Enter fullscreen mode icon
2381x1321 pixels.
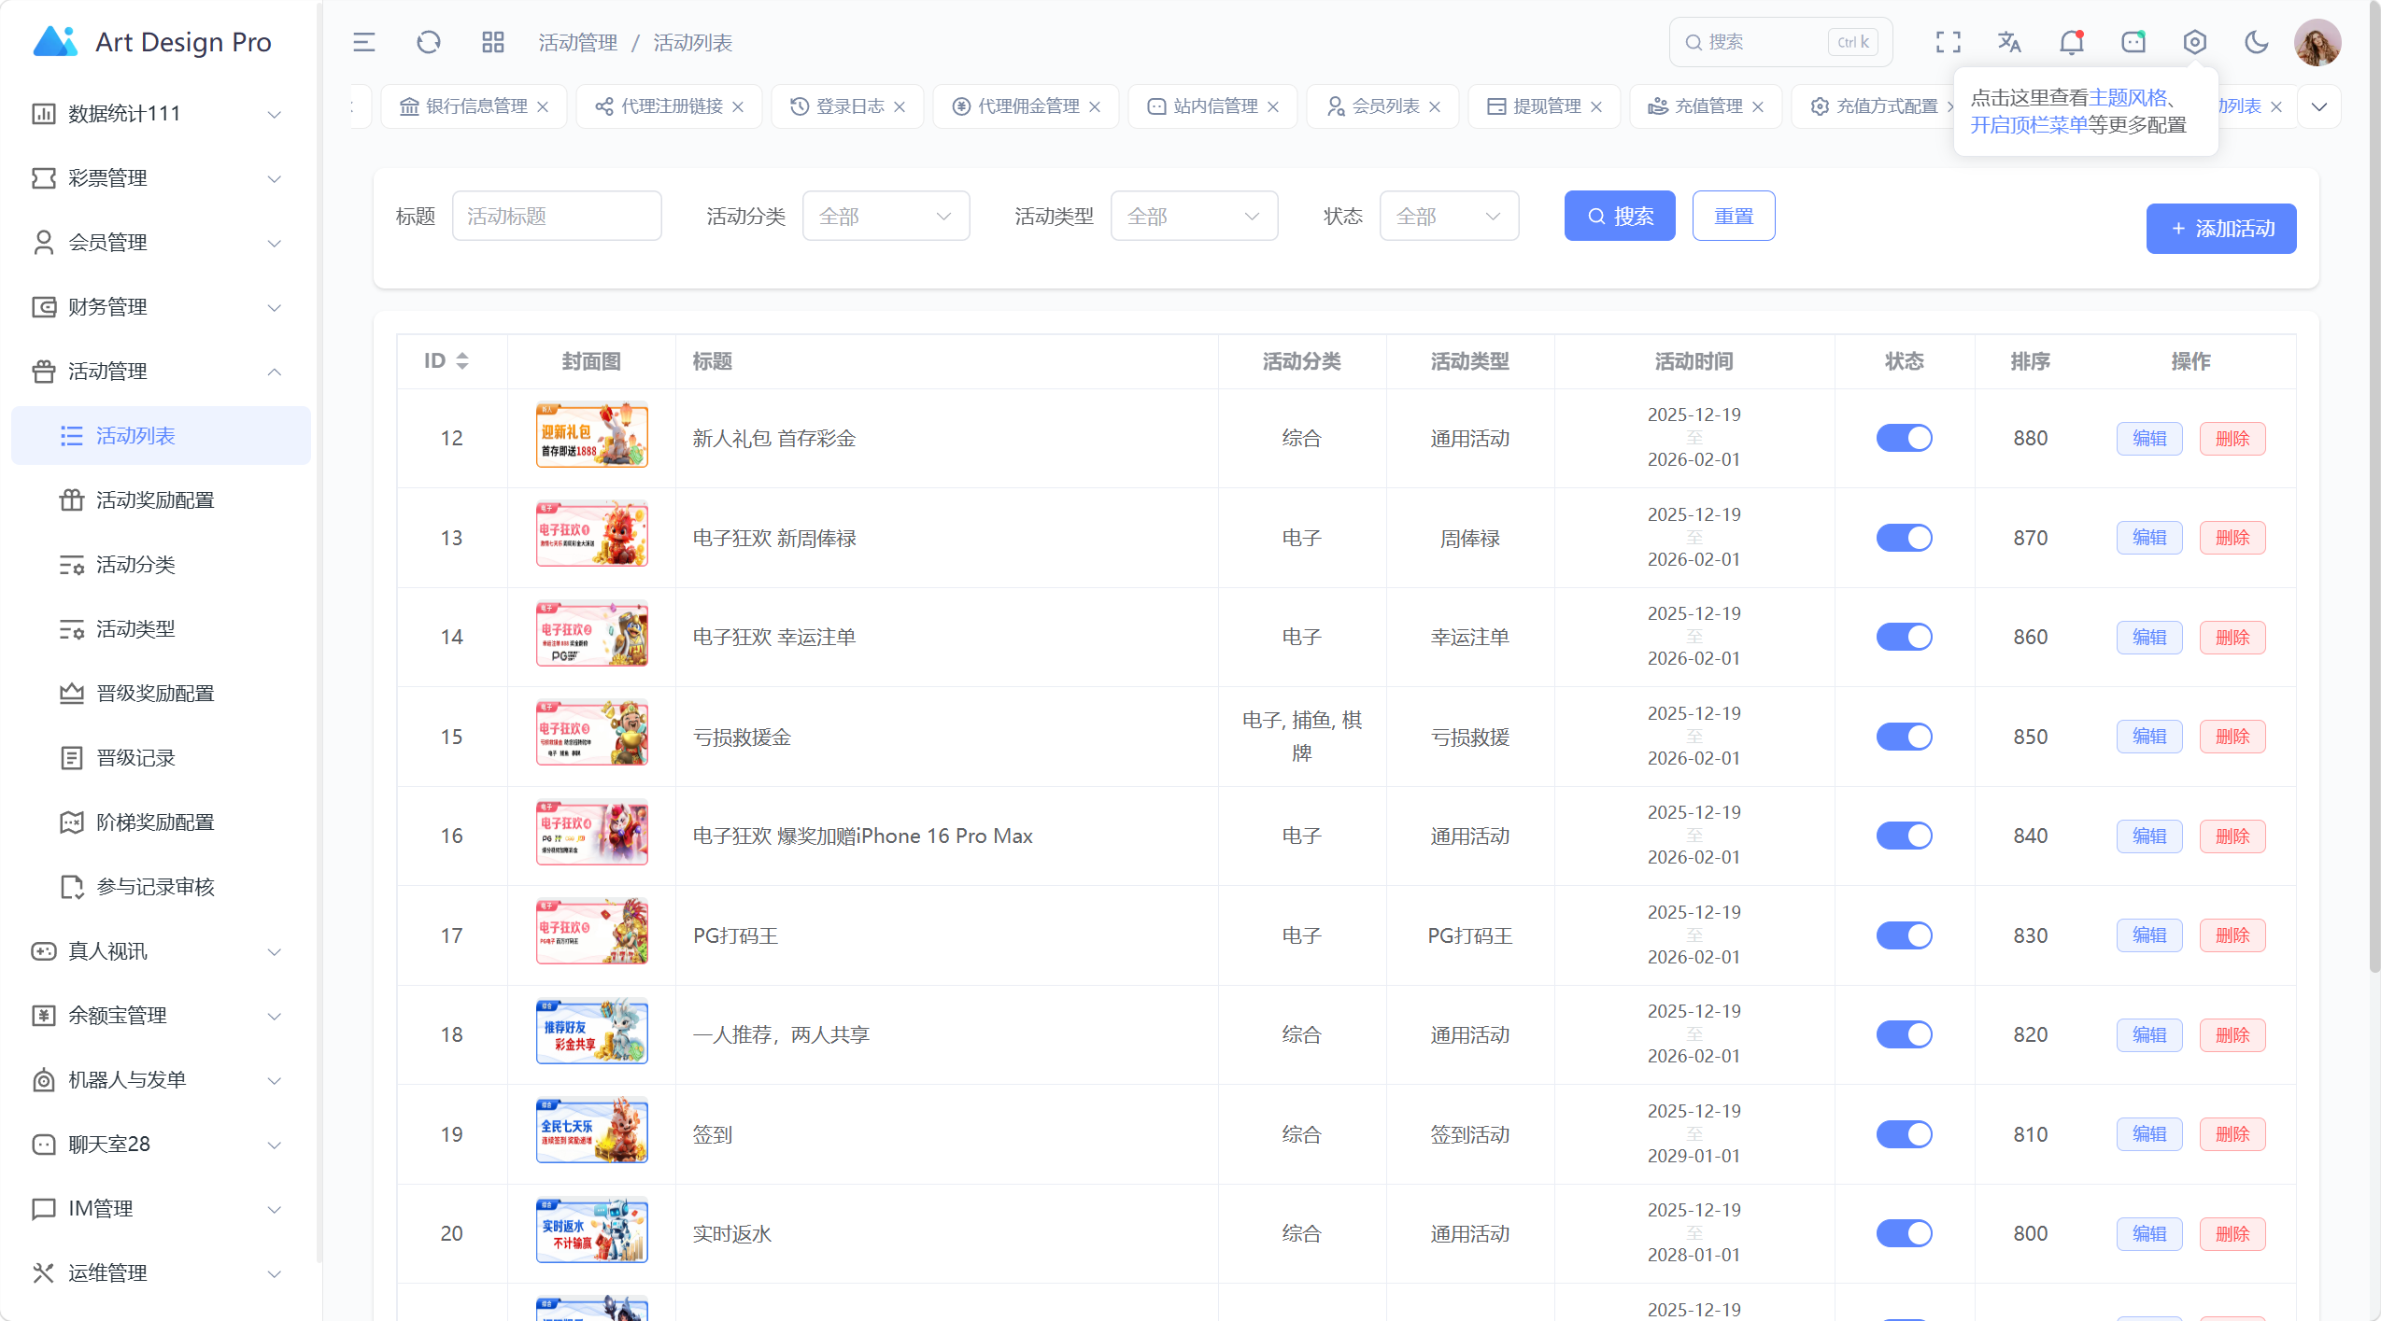point(1948,42)
